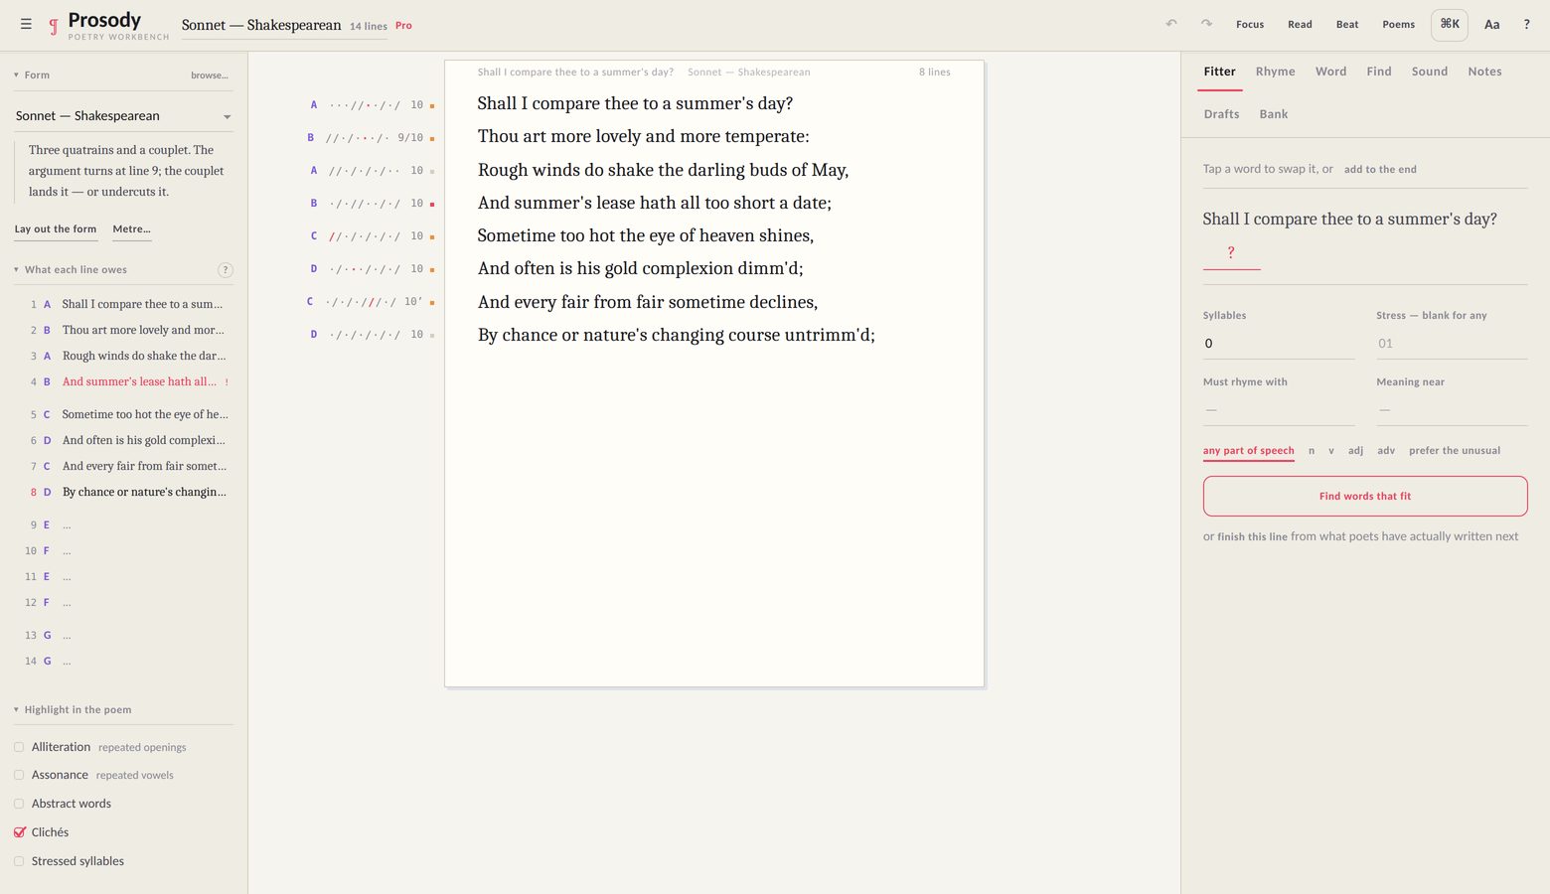Filter to verbs with v
The width and height of the screenshot is (1550, 894).
pos(1331,451)
